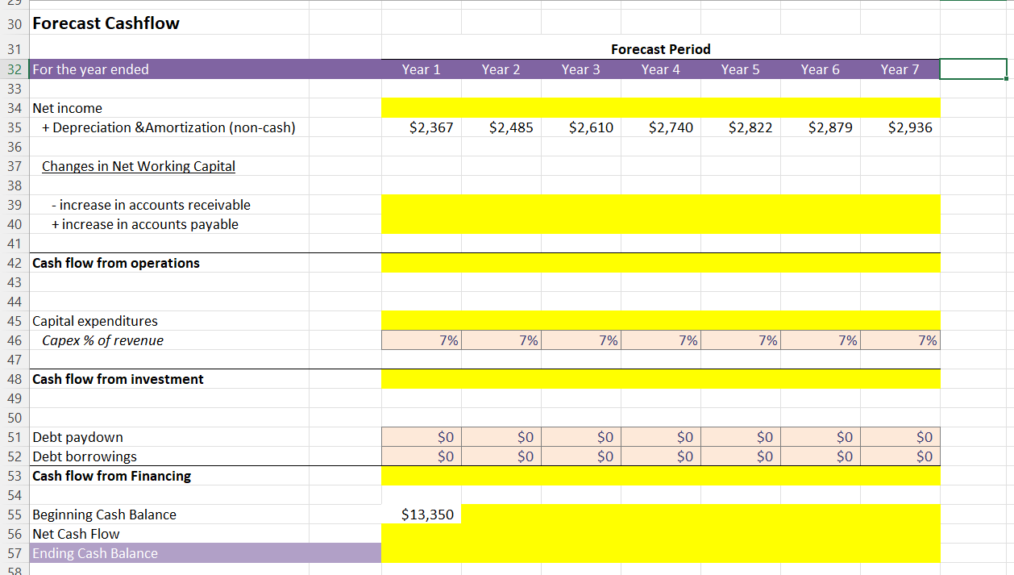Click the yellow Year 1 Net income cell
1014x575 pixels.
pos(421,108)
